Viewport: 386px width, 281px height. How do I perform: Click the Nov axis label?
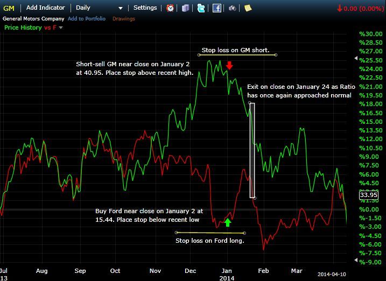coord(155,271)
